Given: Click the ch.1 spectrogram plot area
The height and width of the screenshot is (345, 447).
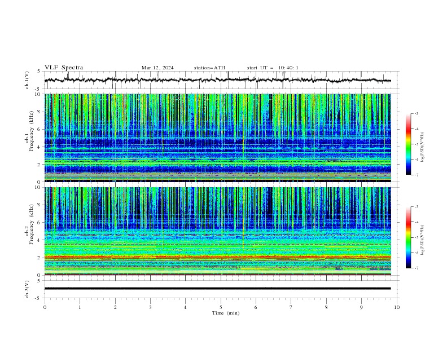Looking at the screenshot, I should [217, 138].
